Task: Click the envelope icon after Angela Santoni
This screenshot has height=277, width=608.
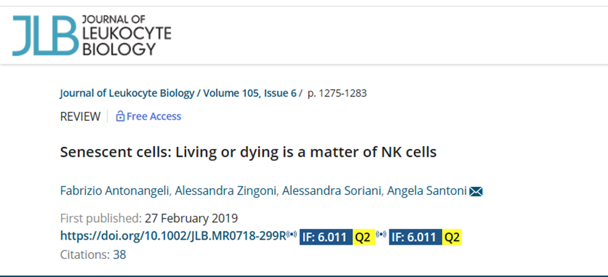Action: (x=476, y=192)
